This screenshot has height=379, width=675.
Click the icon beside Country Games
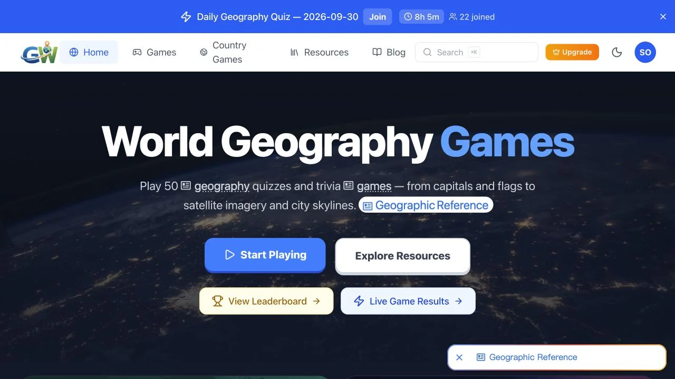point(204,52)
